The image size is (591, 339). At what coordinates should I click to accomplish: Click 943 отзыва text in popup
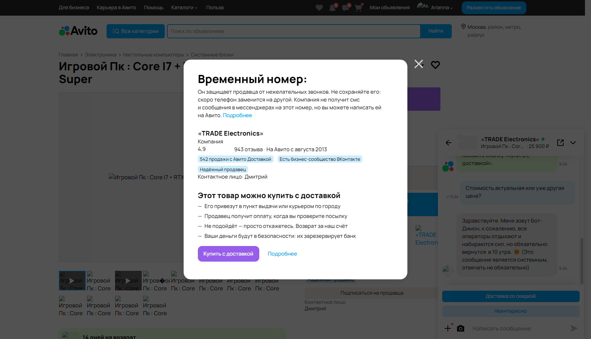point(248,149)
